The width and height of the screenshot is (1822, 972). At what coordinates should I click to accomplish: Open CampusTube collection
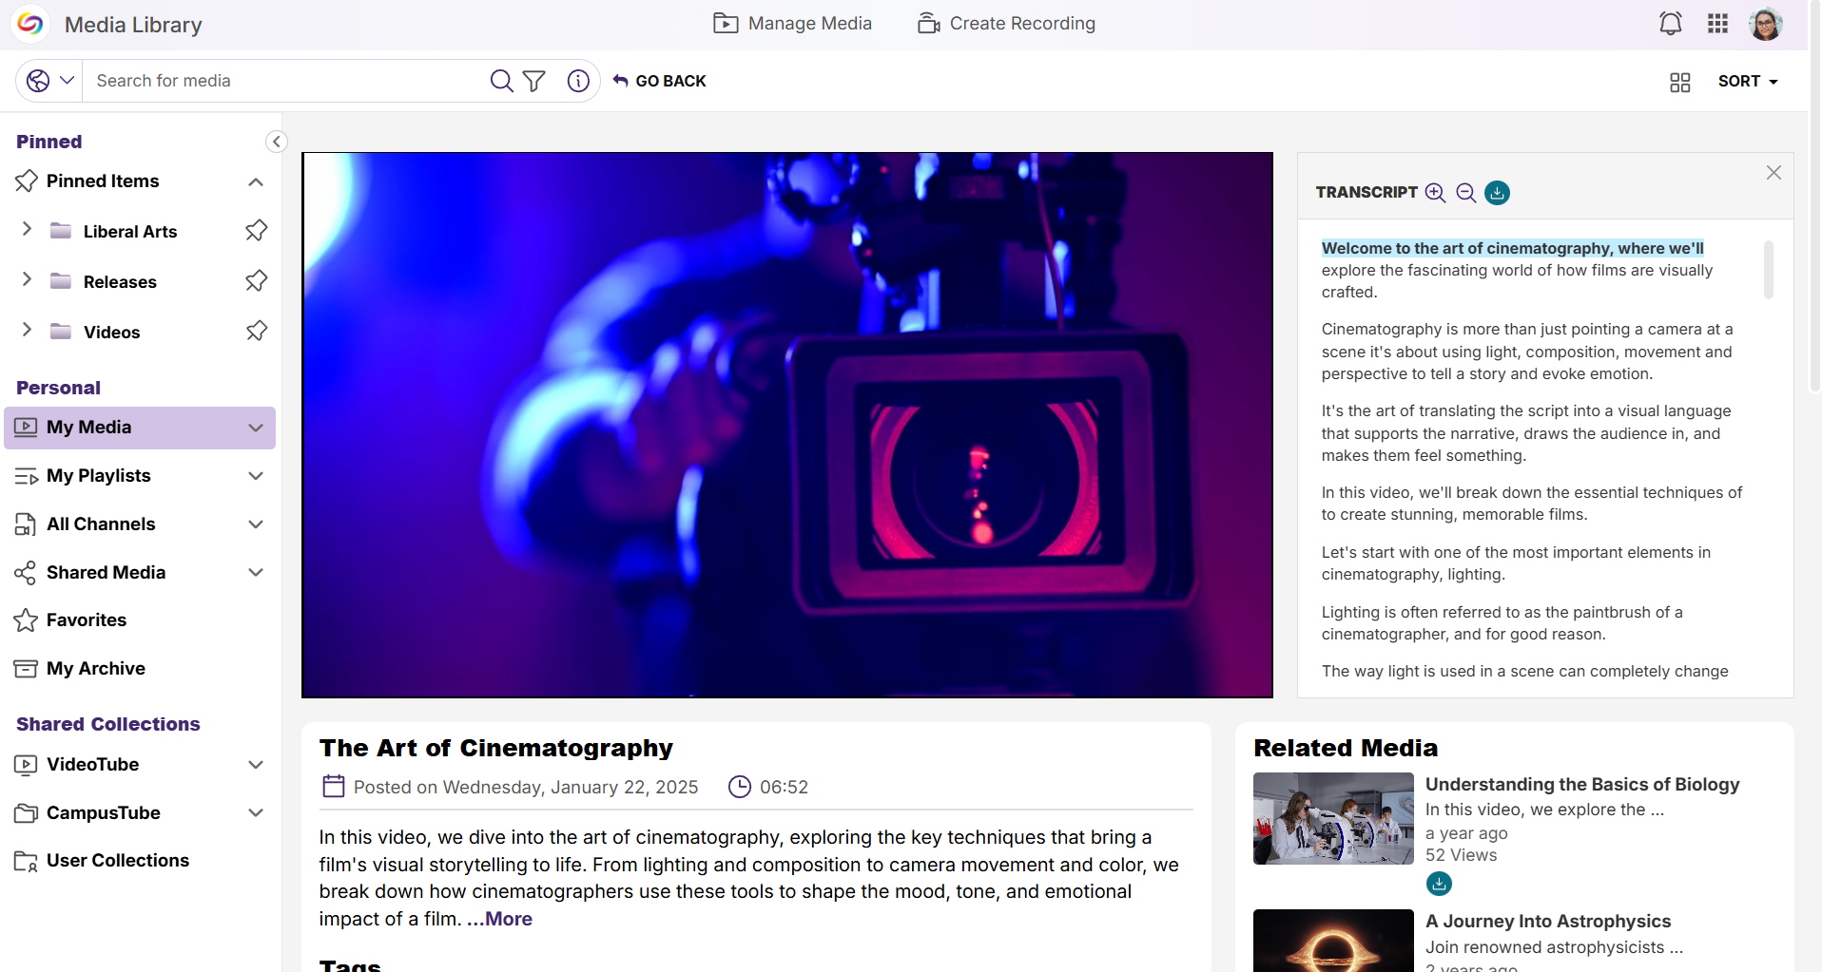point(104,813)
